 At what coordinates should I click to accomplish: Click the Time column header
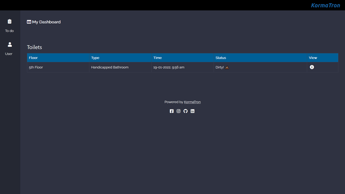(x=183, y=58)
